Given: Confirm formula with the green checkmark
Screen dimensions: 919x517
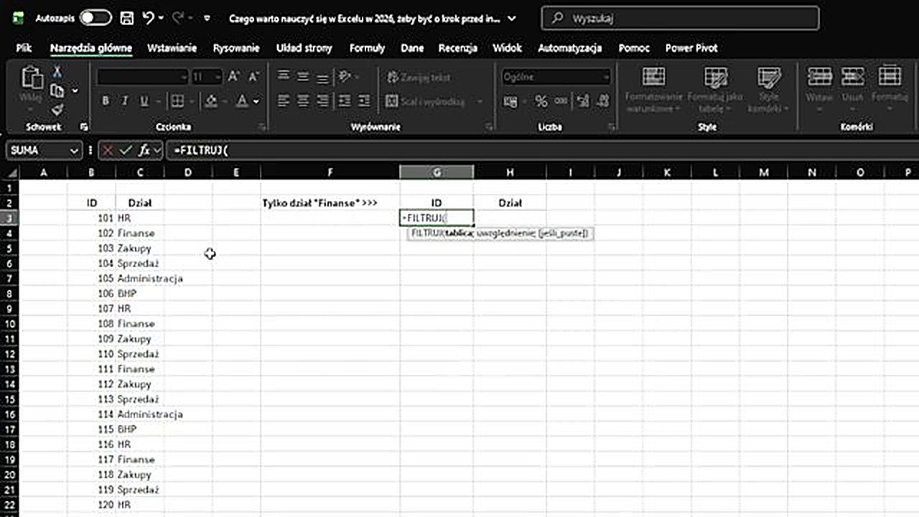Looking at the screenshot, I should [x=126, y=151].
